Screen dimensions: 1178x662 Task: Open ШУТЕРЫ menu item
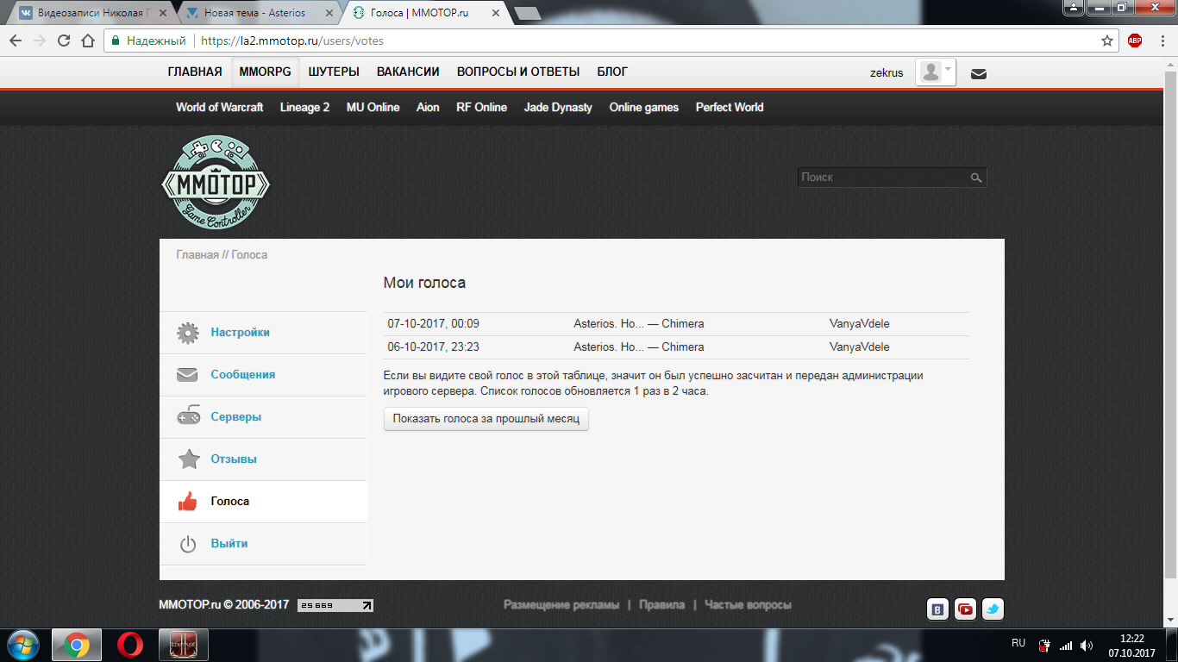(x=334, y=72)
